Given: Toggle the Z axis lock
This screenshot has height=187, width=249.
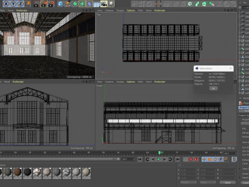Looking at the screenshot, I should point(21,4).
